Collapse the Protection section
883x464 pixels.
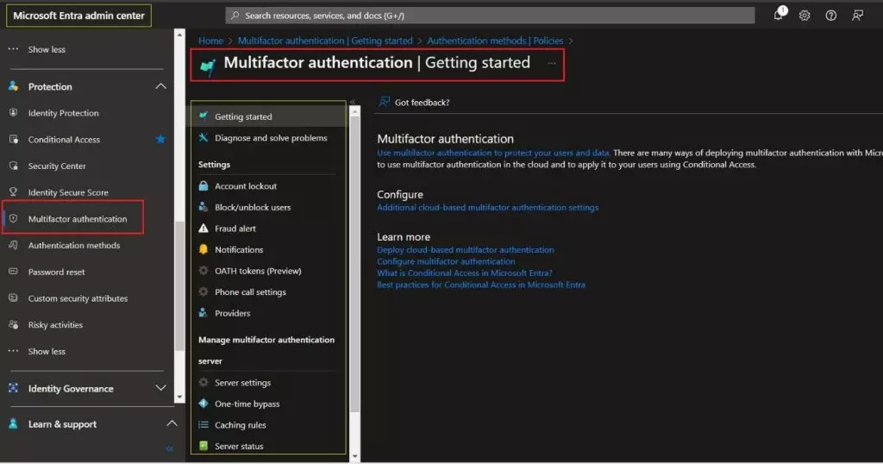coord(160,86)
